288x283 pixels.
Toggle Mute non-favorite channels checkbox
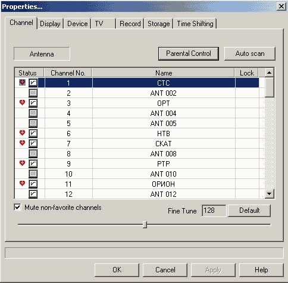tap(17, 207)
